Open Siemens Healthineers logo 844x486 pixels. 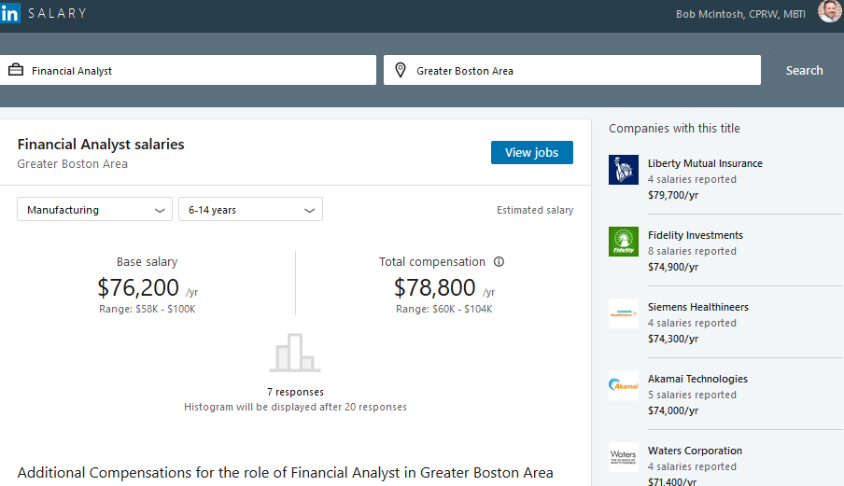coord(624,313)
